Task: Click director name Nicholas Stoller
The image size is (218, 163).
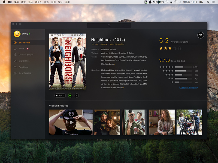Action: [x=108, y=49]
